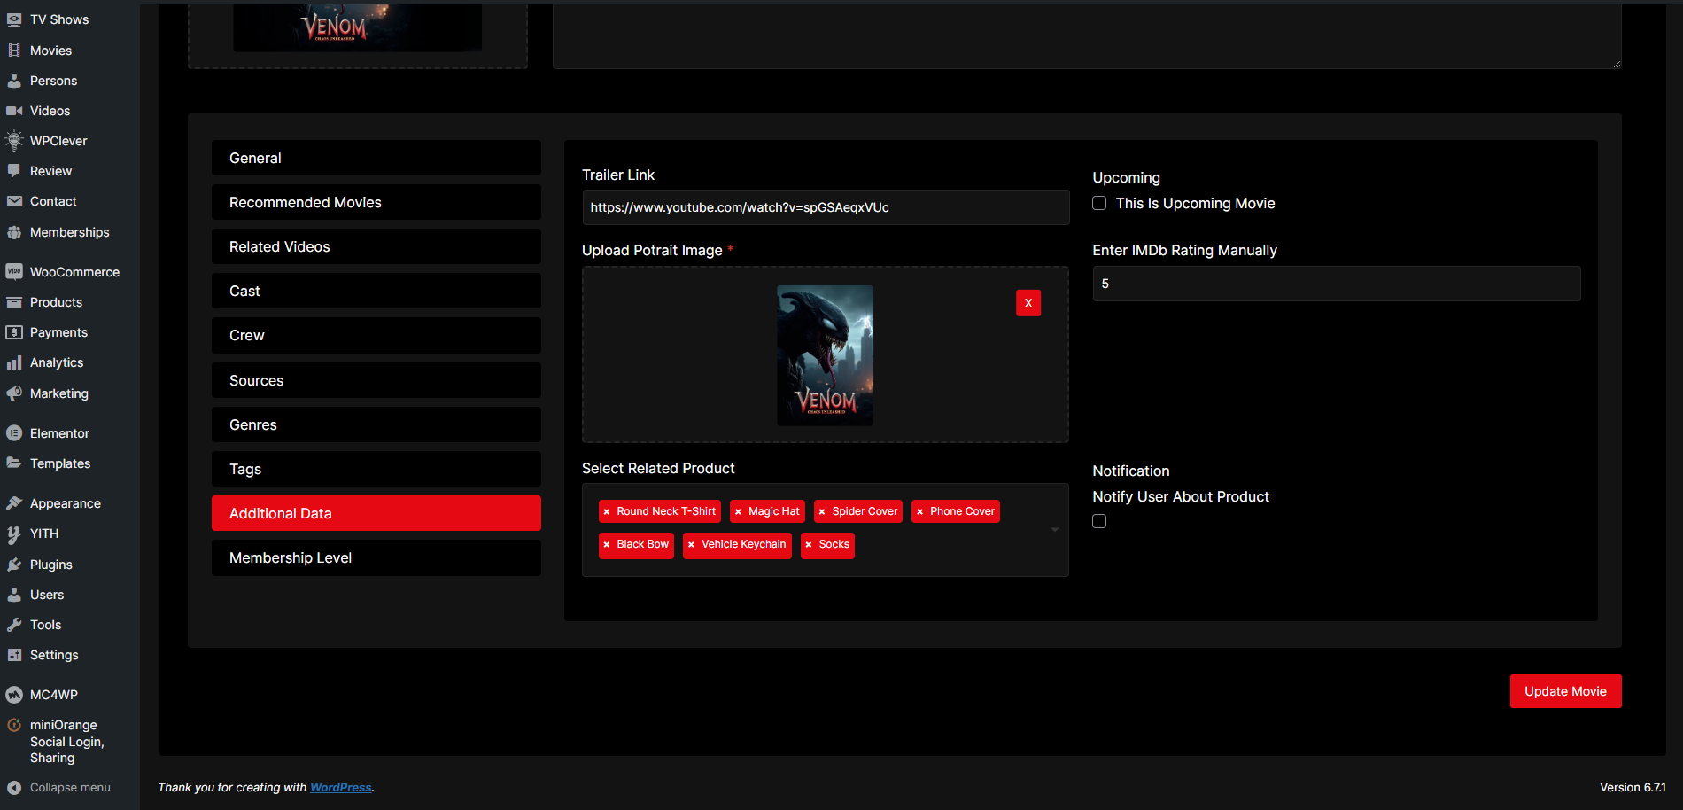Click the Venom landscape thumbnail at top
This screenshot has width=1683, height=810.
357,27
